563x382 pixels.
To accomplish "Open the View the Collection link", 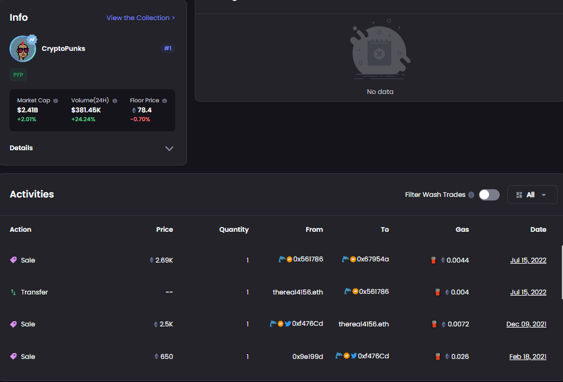I will [140, 18].
